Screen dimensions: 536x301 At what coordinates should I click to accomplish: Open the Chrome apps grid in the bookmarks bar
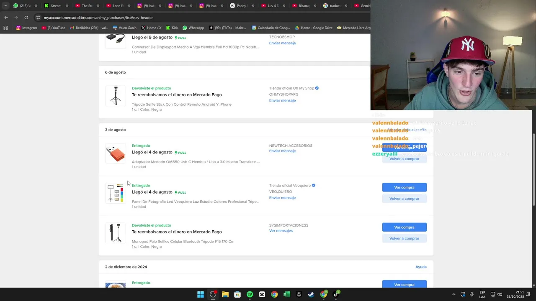[x=5, y=28]
